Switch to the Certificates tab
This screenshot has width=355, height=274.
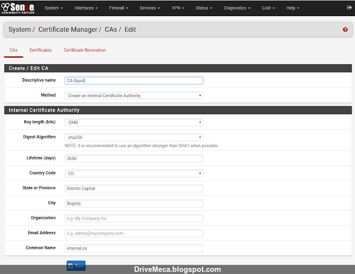click(x=40, y=50)
